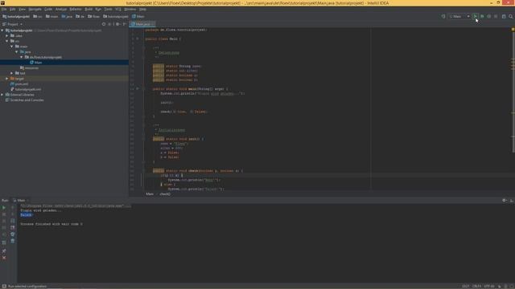Screen dimensions: 515x289
Task: Switch to the Main.java editor tab
Action: pyautogui.click(x=142, y=24)
